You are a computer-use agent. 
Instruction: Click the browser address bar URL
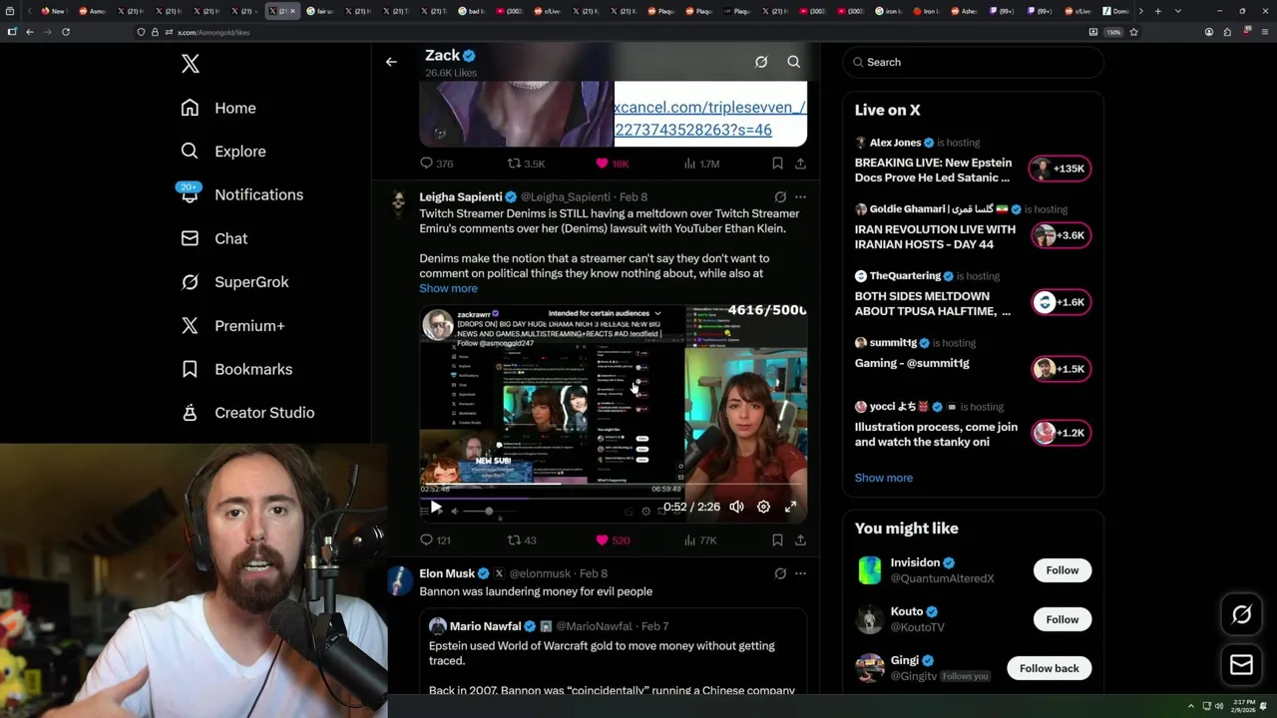point(213,32)
